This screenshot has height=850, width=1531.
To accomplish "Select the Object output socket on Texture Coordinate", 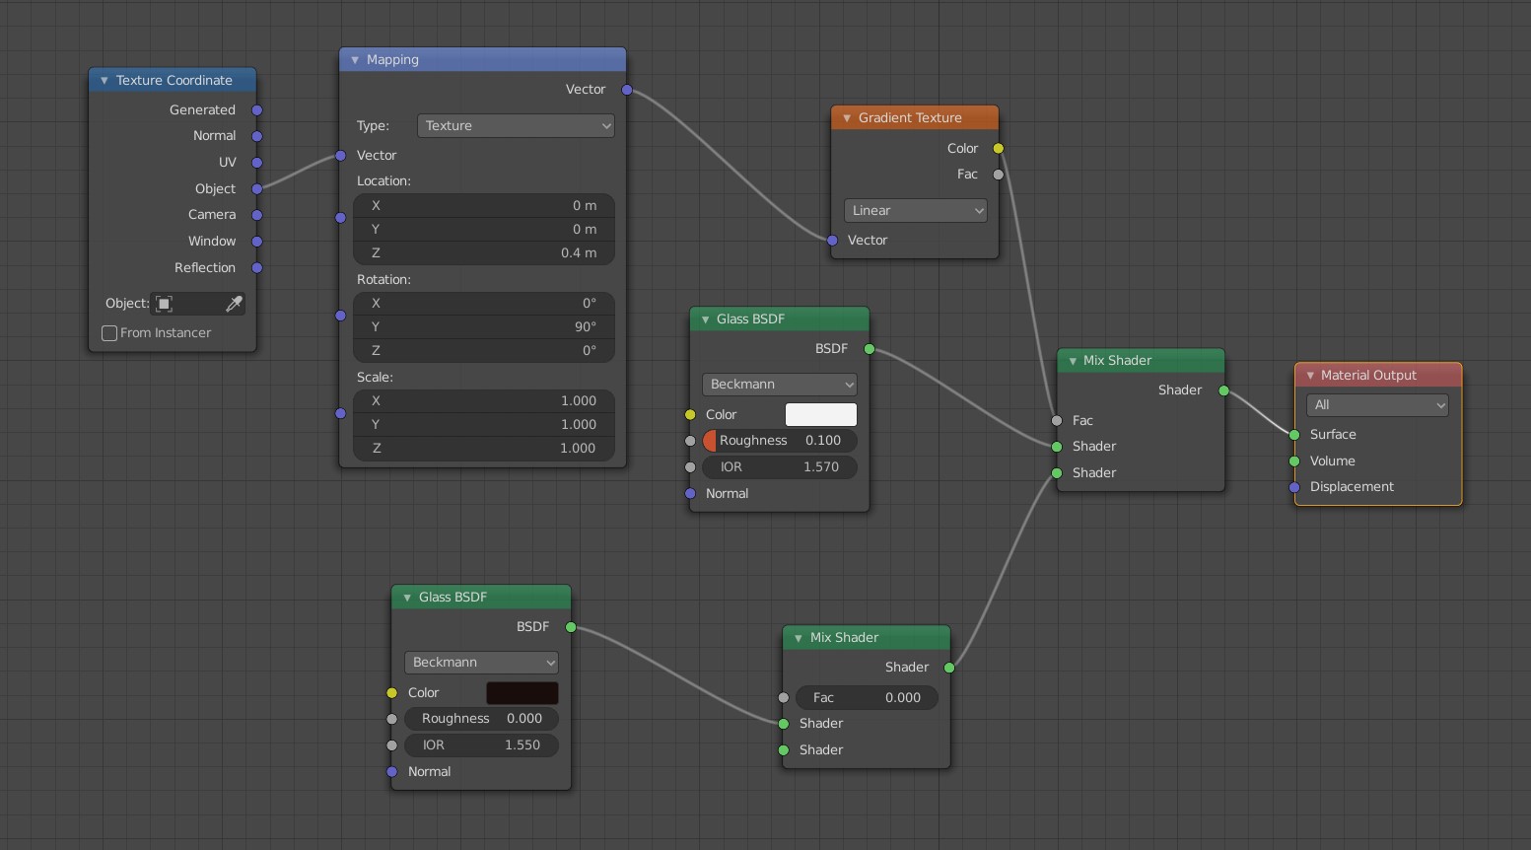I will click(x=257, y=188).
